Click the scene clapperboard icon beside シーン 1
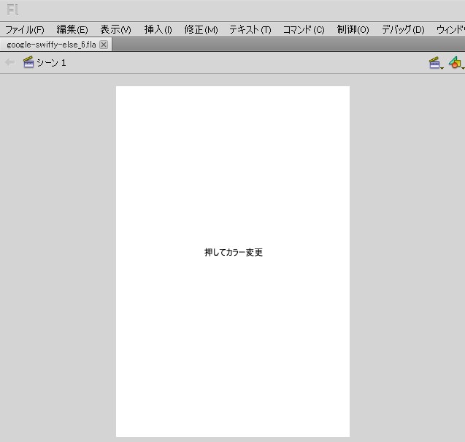This screenshot has width=465, height=442. point(28,63)
